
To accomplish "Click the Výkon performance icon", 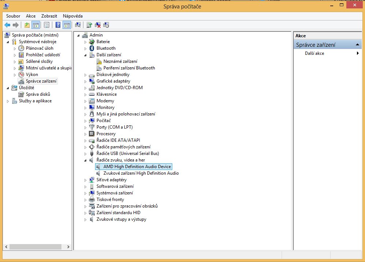I will (21, 75).
